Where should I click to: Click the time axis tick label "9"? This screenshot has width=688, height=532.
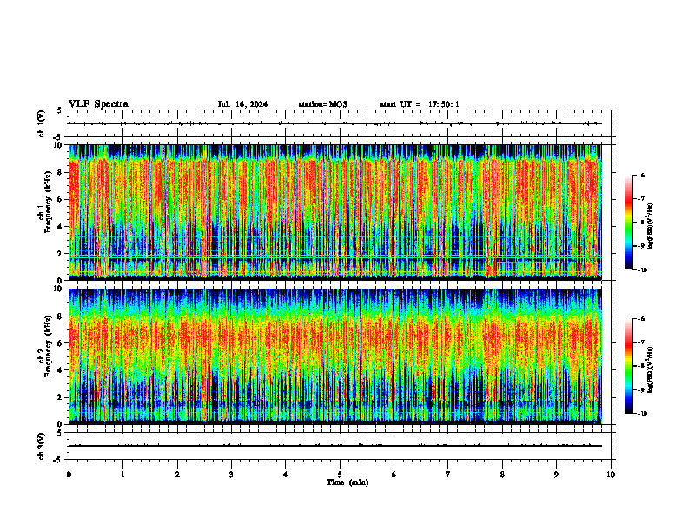[x=556, y=475]
